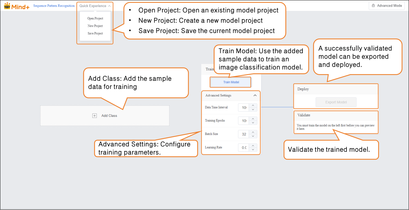409x210 pixels.
Task: Select New Project in the dropdown menu
Action: (95, 26)
